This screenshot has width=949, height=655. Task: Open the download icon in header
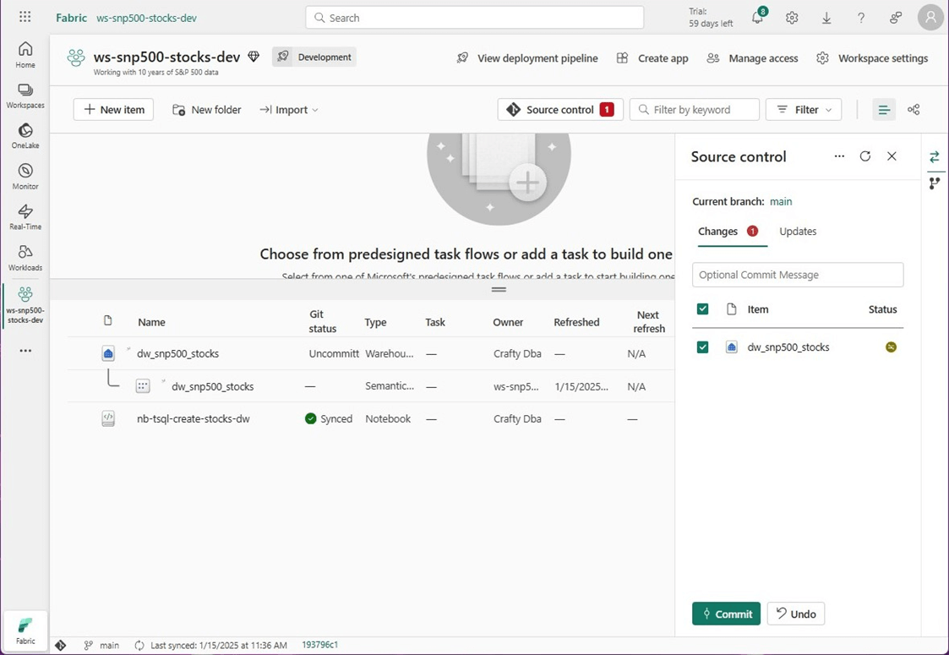point(826,18)
